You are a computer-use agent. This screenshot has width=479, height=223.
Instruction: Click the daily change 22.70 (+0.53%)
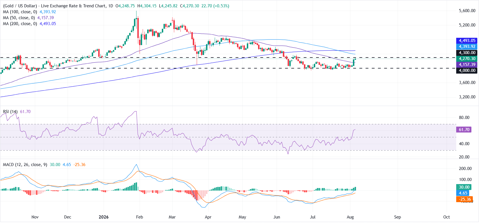tap(215, 6)
